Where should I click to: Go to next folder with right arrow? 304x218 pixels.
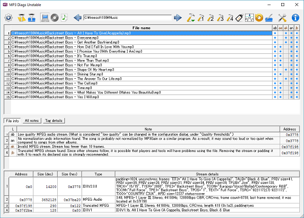178,18
